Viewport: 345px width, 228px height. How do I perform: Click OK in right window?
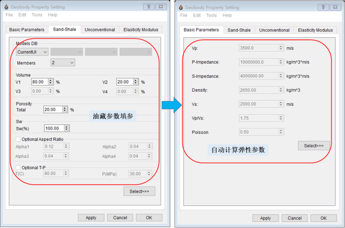[x=323, y=218]
